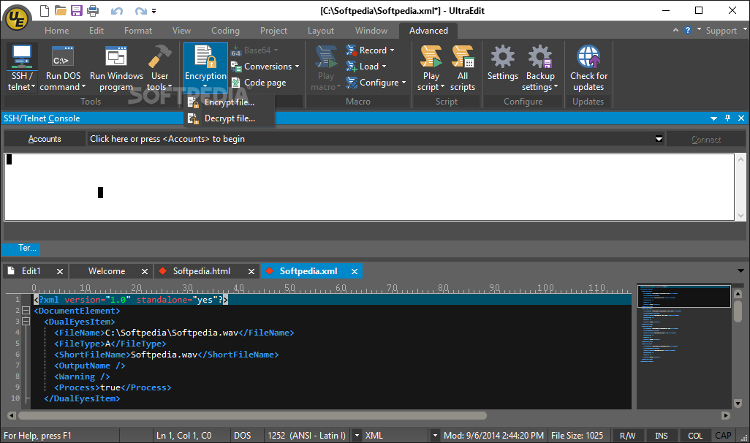Click the Accounts button
This screenshot has height=443, width=750.
coord(45,139)
